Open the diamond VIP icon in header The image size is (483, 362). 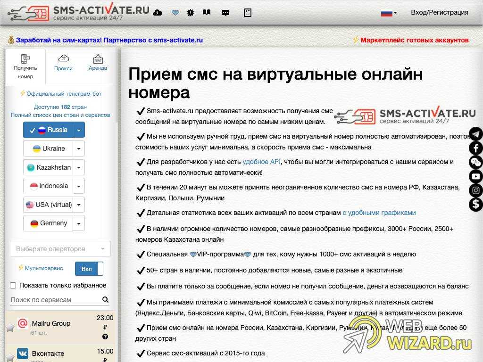[x=175, y=13]
